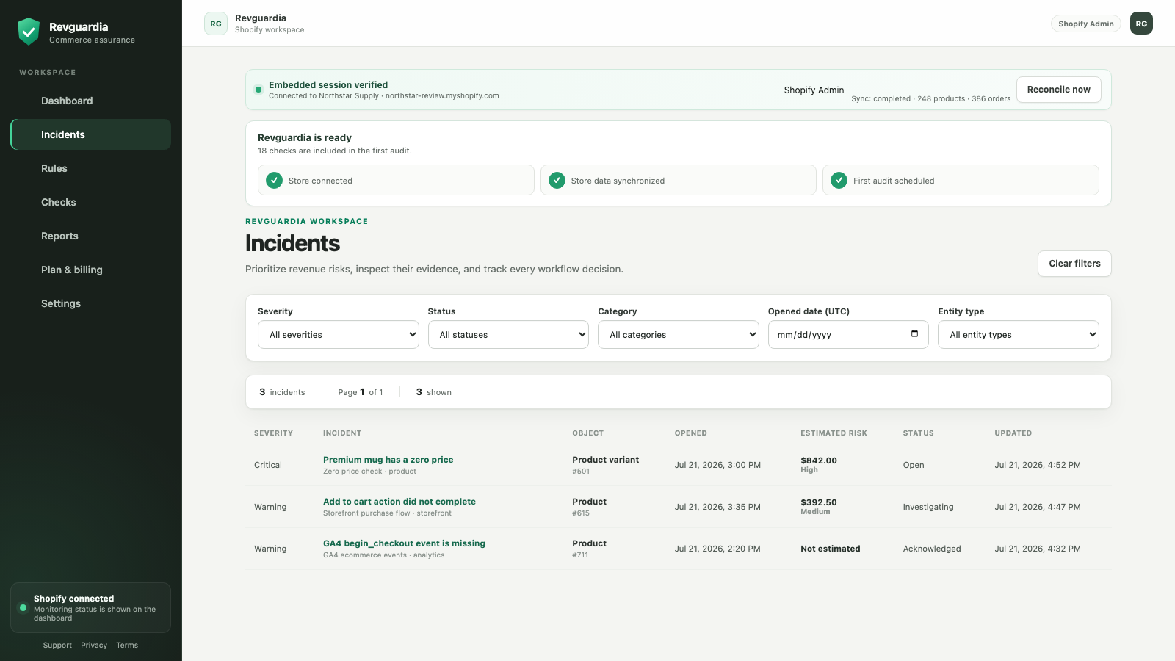Click the RG workspace badge in header
This screenshot has height=661, width=1175.
(x=216, y=24)
